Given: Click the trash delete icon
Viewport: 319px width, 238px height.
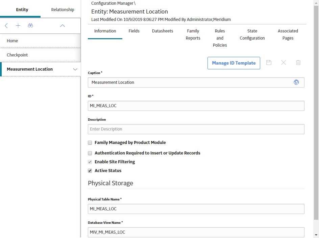Looking at the screenshot, I should pos(298,63).
